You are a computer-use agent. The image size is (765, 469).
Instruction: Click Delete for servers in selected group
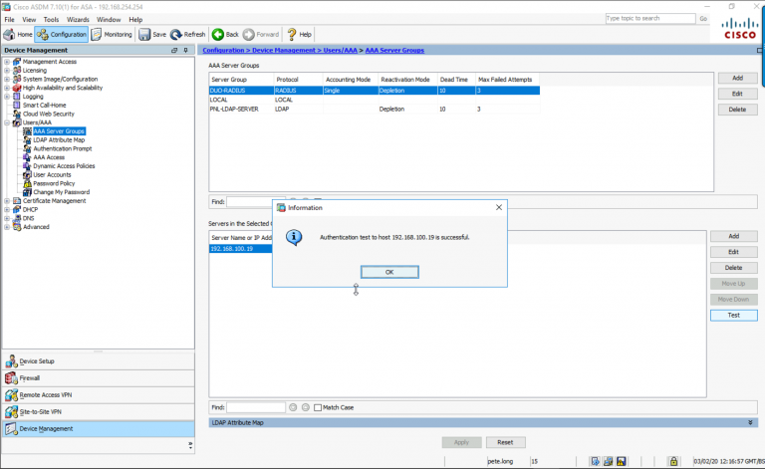pyautogui.click(x=734, y=268)
